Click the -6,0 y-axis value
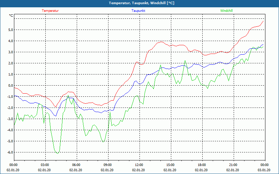This screenshot has height=174, width=279. click(x=10, y=152)
